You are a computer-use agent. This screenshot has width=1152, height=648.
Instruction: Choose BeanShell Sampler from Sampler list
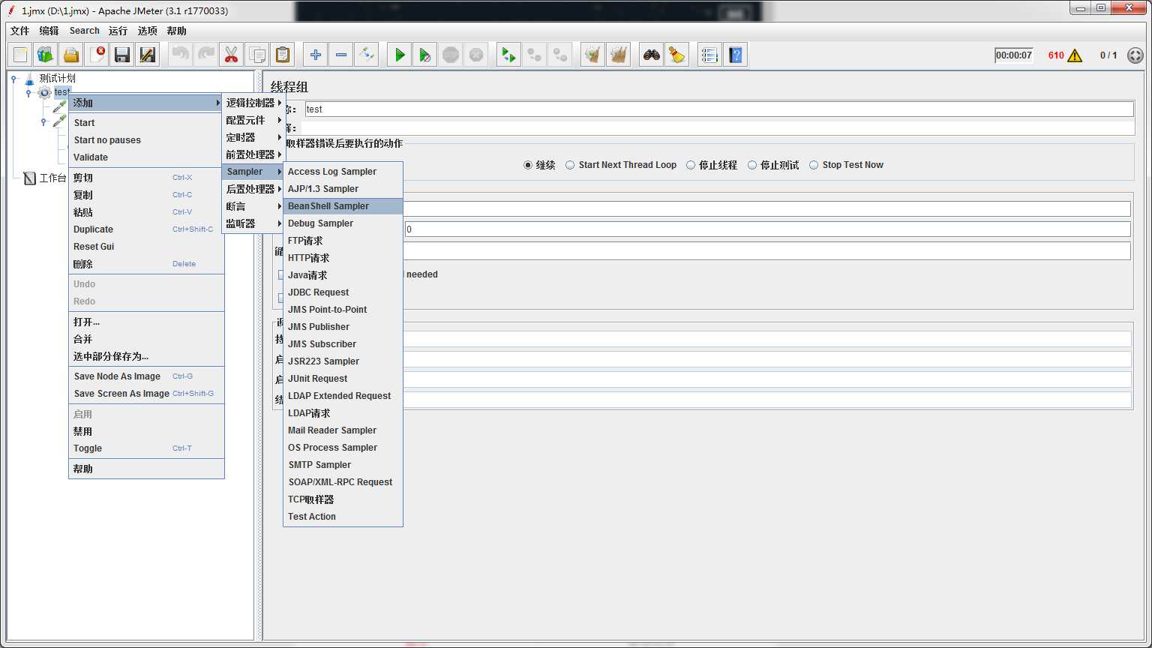pyautogui.click(x=343, y=206)
